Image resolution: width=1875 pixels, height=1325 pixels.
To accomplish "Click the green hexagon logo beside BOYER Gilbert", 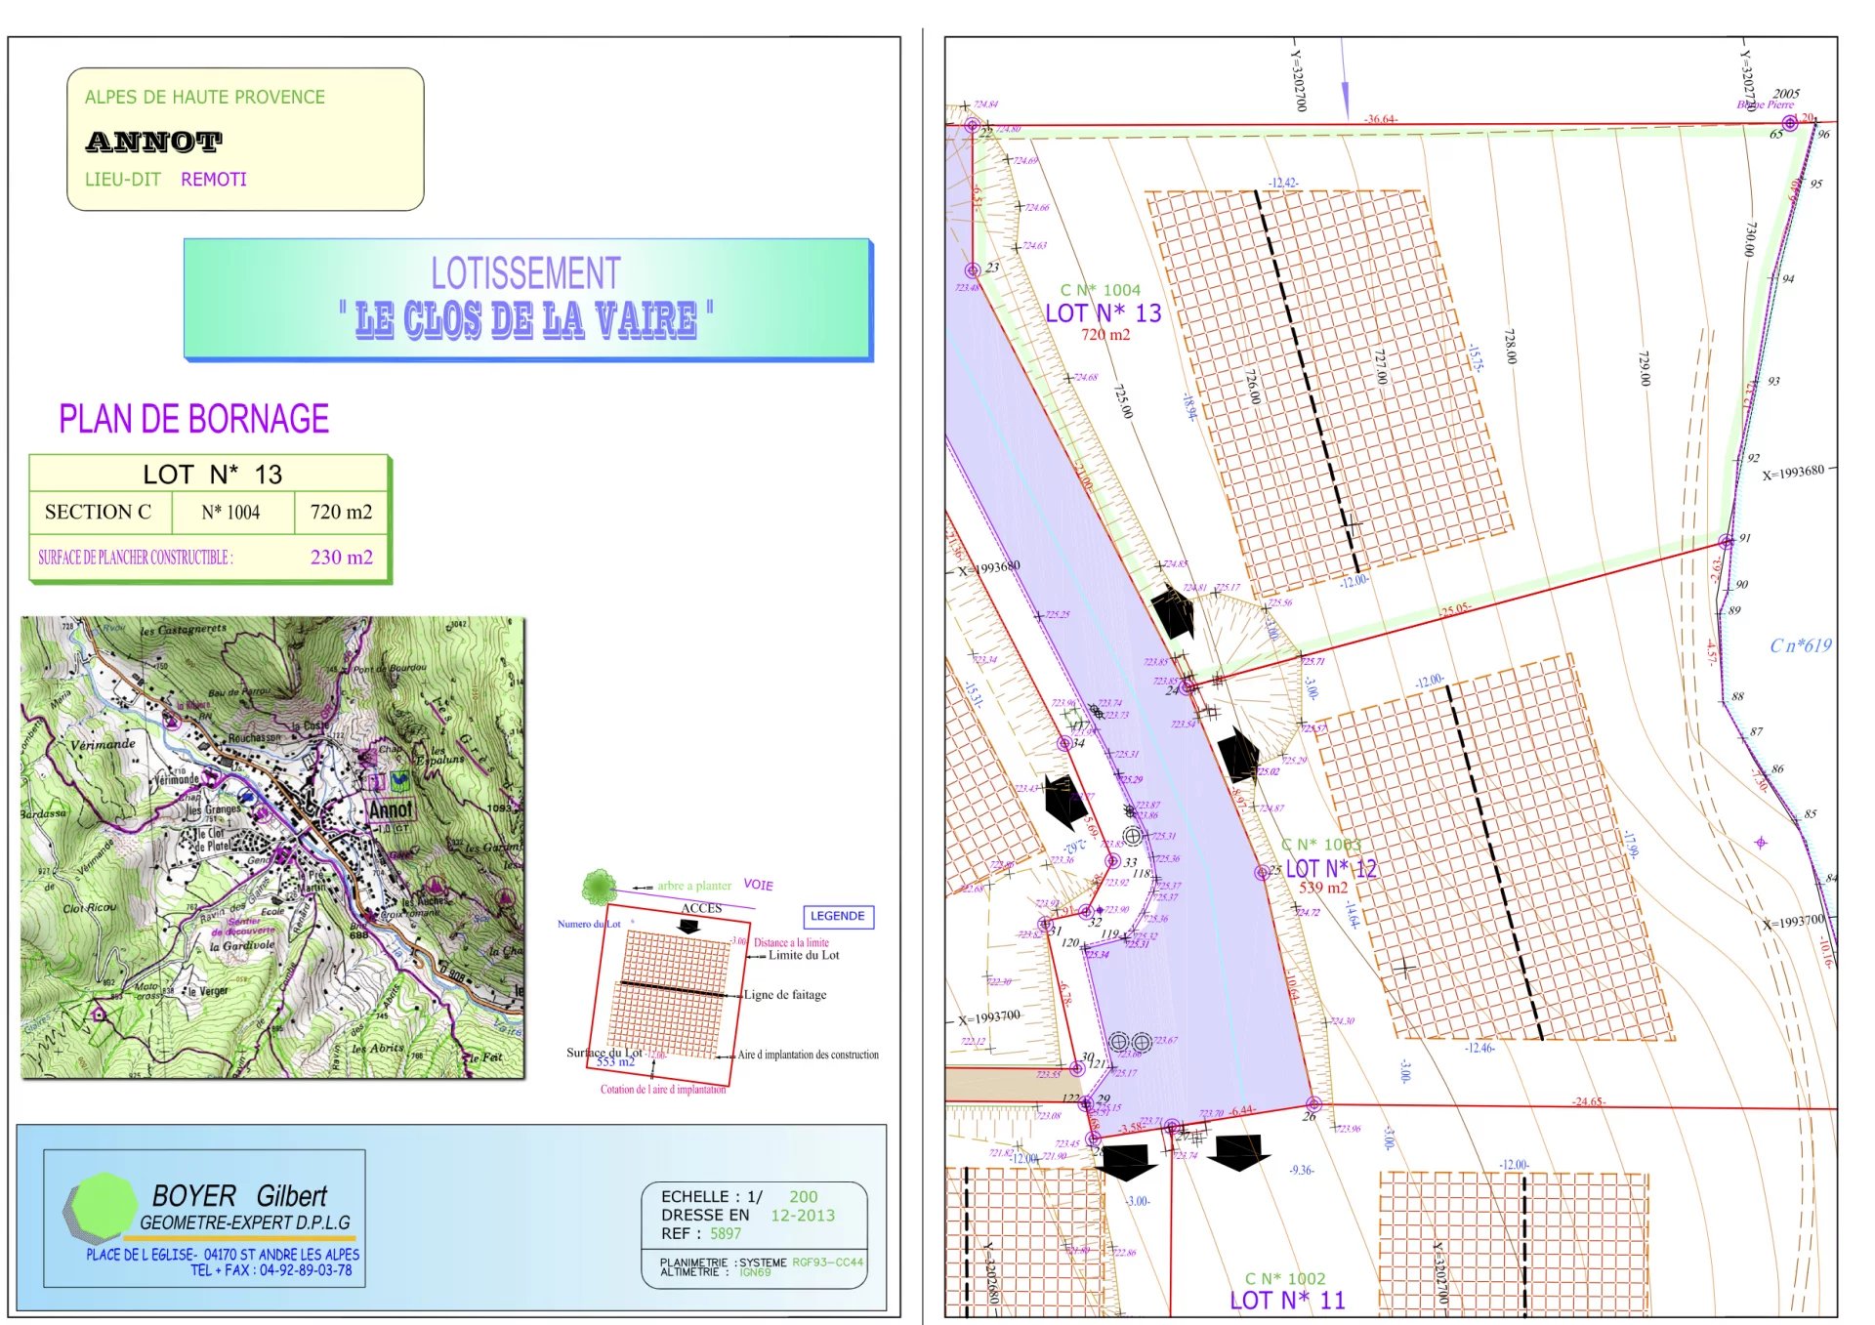I will (x=104, y=1206).
